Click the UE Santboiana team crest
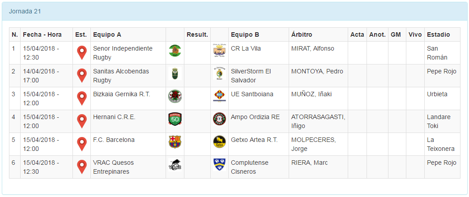 [219, 96]
